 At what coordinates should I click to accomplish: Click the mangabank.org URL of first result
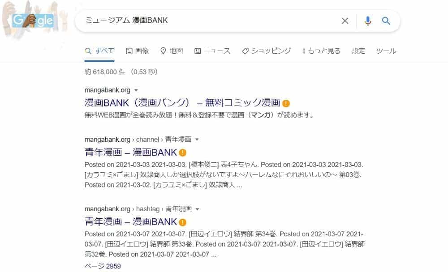tap(108, 90)
